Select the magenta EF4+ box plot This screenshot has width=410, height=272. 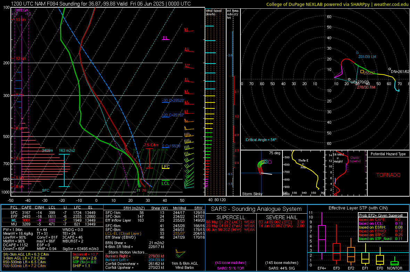[322, 237]
